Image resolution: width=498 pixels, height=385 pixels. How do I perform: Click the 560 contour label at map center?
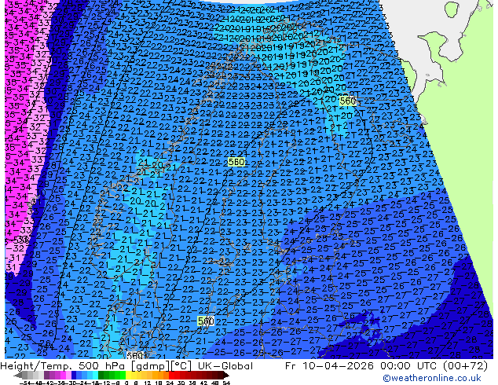click(x=236, y=162)
